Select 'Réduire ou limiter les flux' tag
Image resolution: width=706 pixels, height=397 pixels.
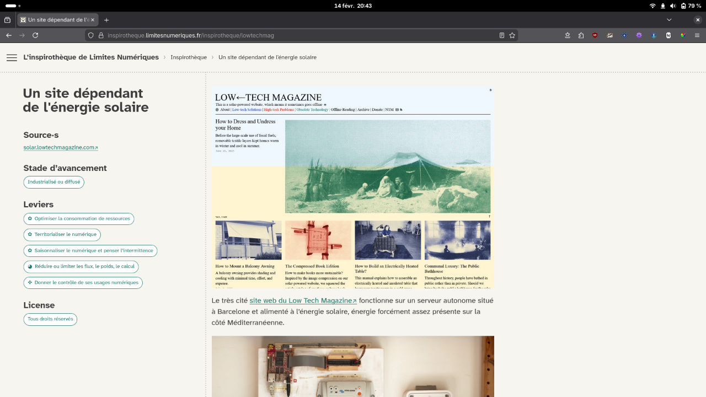click(x=81, y=267)
